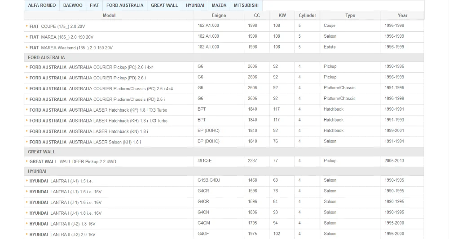
Task: Select the 1468 CC value
Action: [252, 180]
